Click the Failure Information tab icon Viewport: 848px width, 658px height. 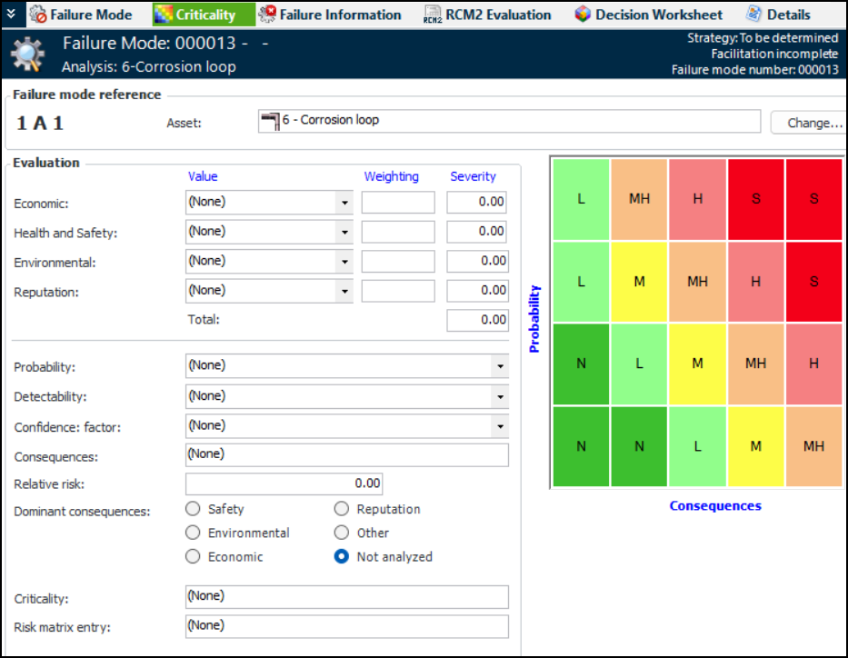[267, 15]
